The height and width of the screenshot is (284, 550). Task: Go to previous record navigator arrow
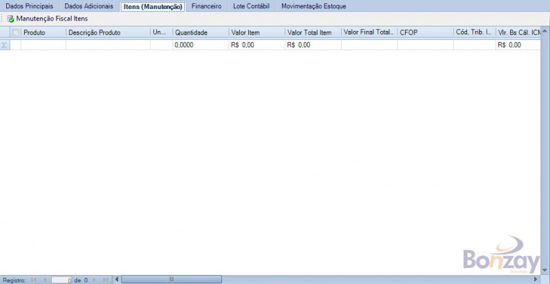point(45,280)
